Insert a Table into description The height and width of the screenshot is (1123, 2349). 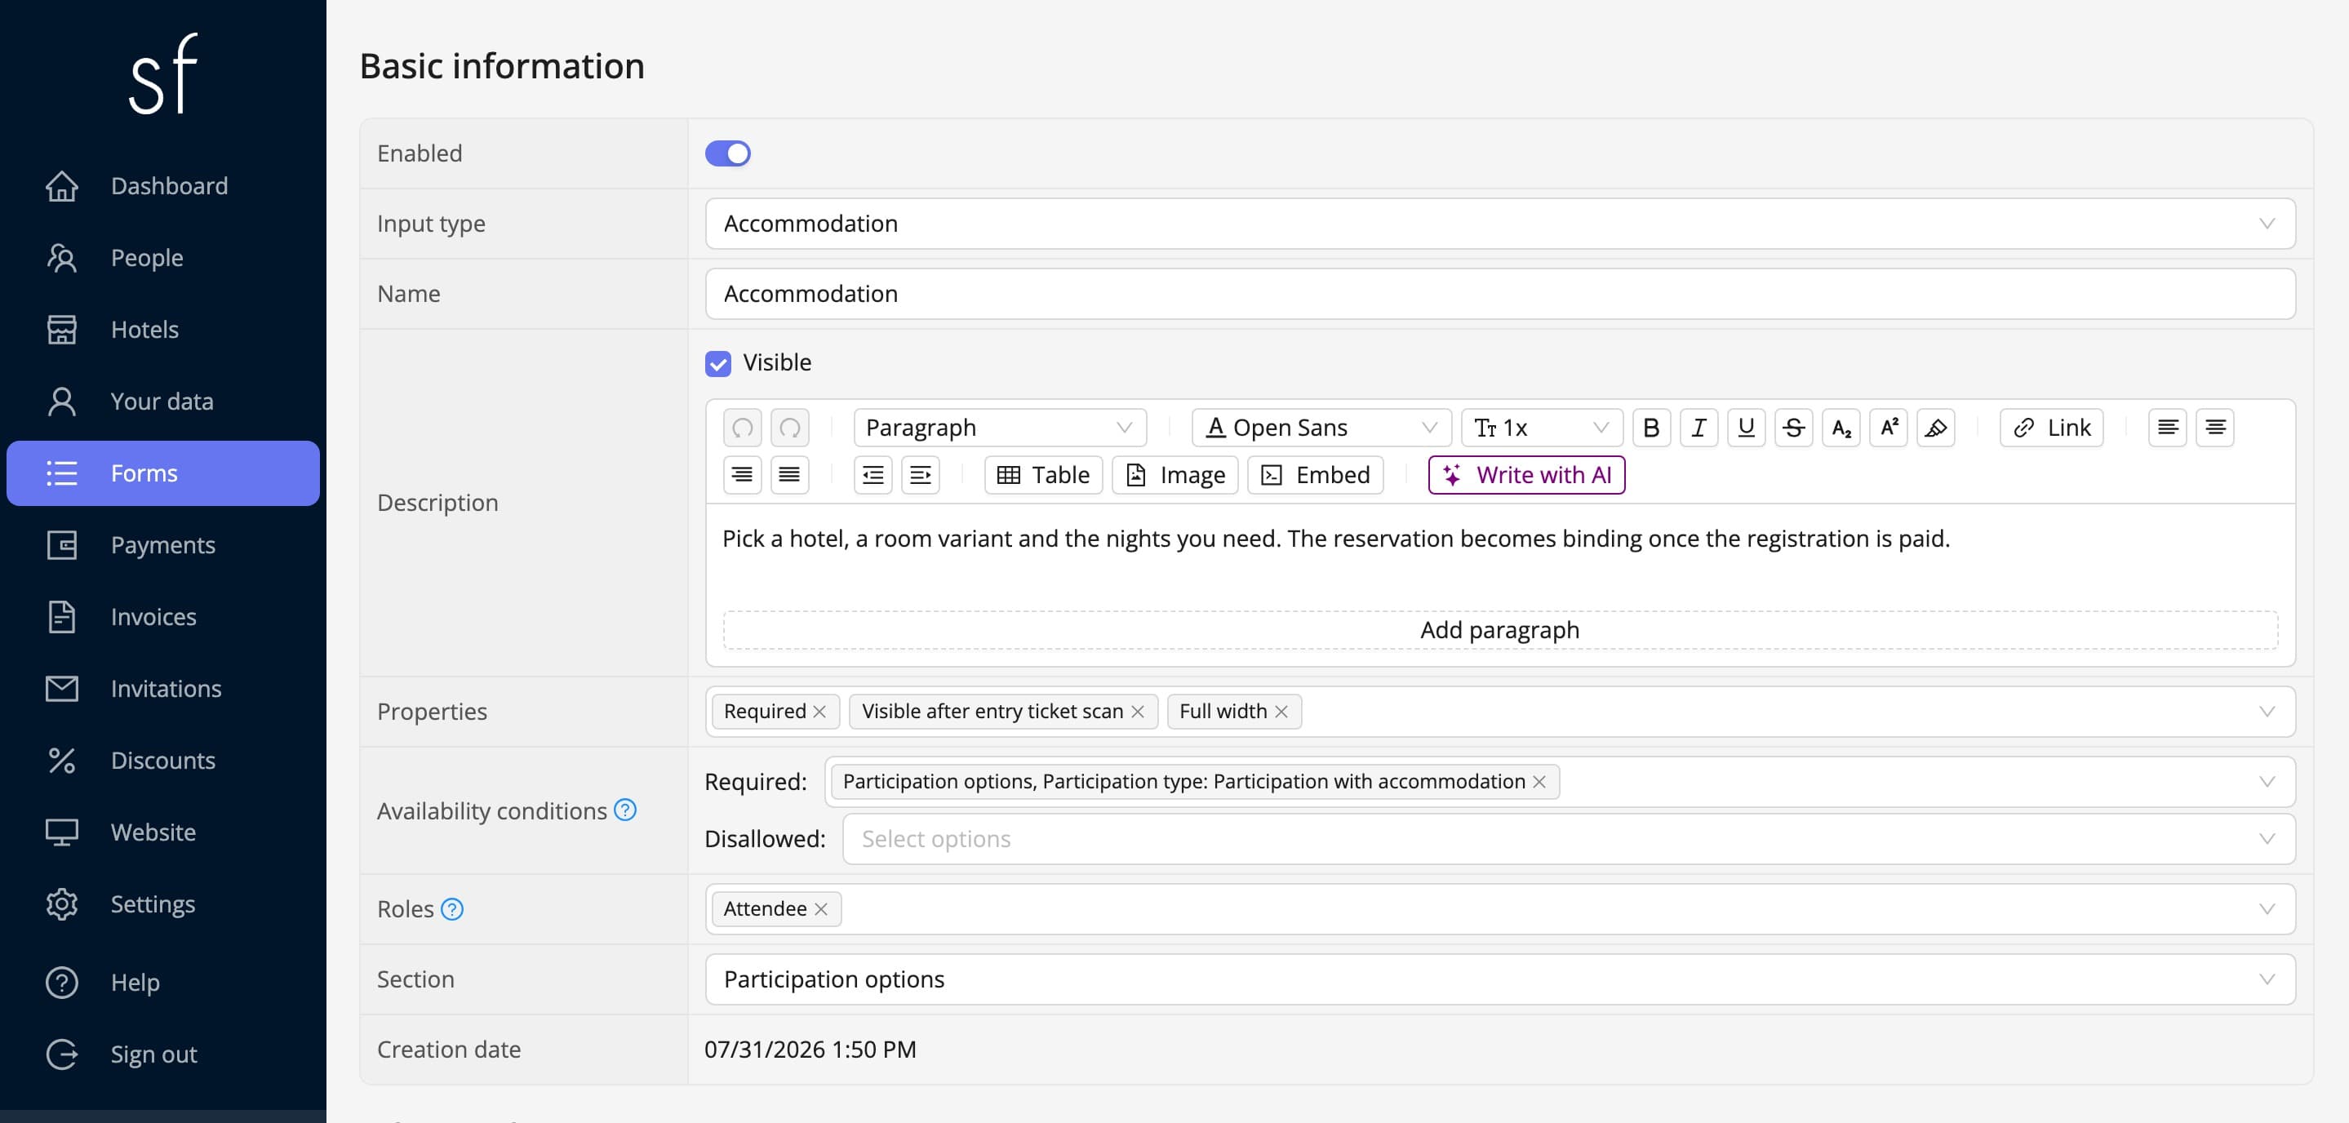tap(1043, 475)
